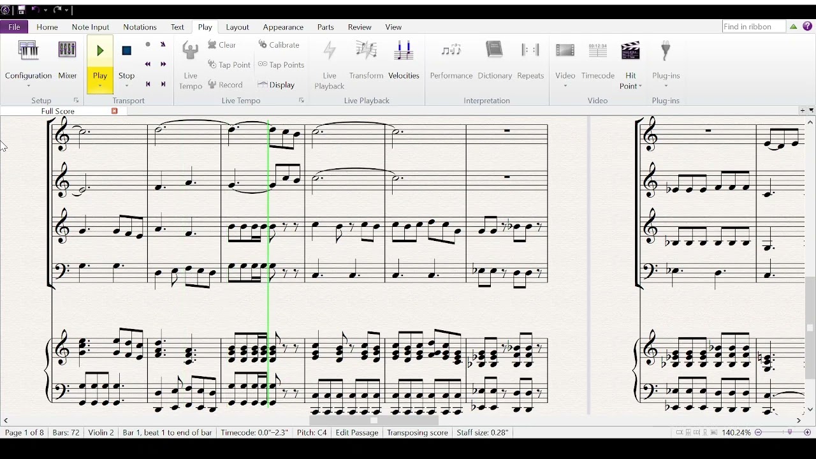
Task: Open the Redo history dropdown arrow
Action: (x=67, y=10)
